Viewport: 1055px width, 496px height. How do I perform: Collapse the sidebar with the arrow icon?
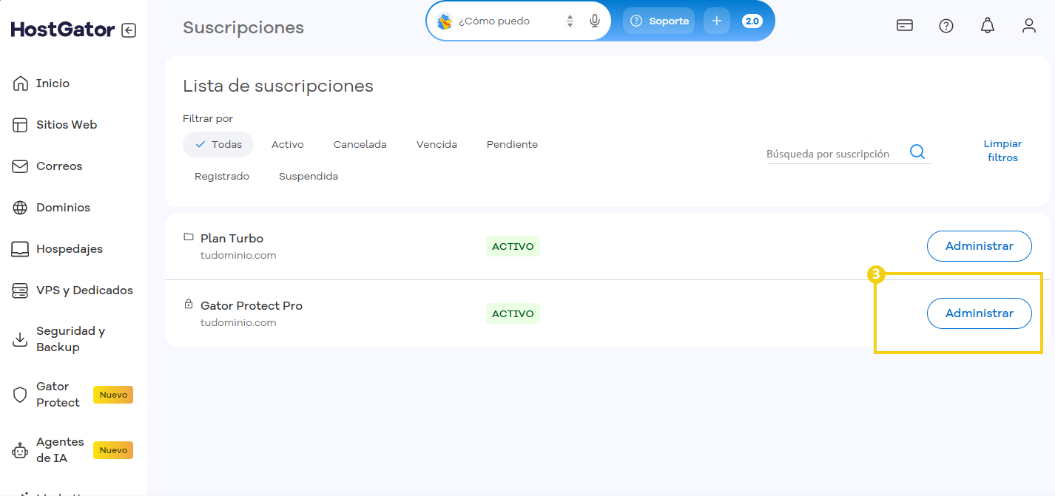pos(129,30)
